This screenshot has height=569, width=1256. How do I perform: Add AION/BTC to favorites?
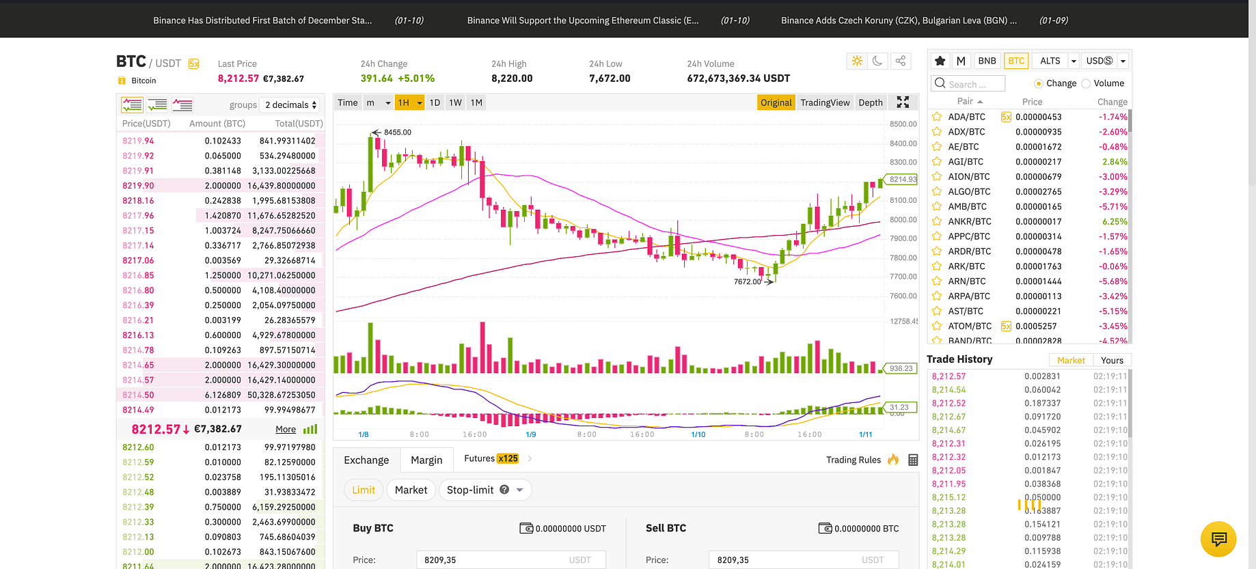(x=937, y=176)
